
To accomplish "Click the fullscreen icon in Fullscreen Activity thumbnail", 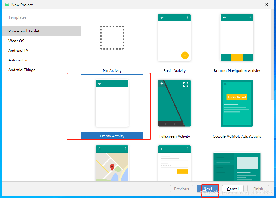I will [186, 85].
